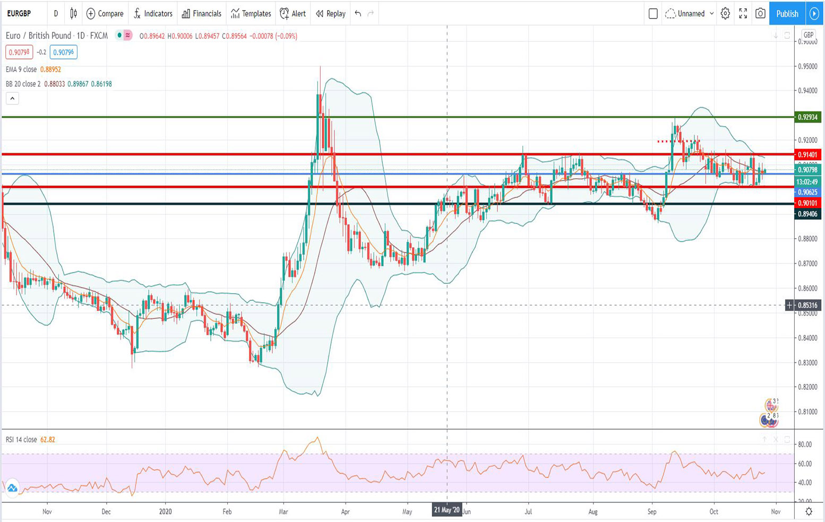Enable the chart settings via the gear icon
The height and width of the screenshot is (522, 825).
click(725, 14)
